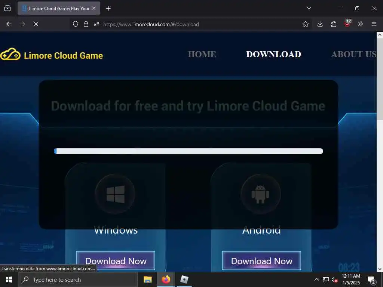Open the Firefox application hamburger menu
The height and width of the screenshot is (287, 383).
pos(374,24)
